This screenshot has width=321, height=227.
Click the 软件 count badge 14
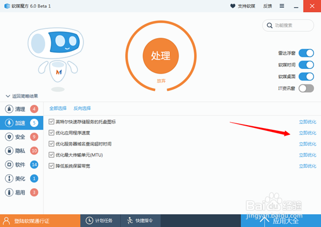click(34, 164)
